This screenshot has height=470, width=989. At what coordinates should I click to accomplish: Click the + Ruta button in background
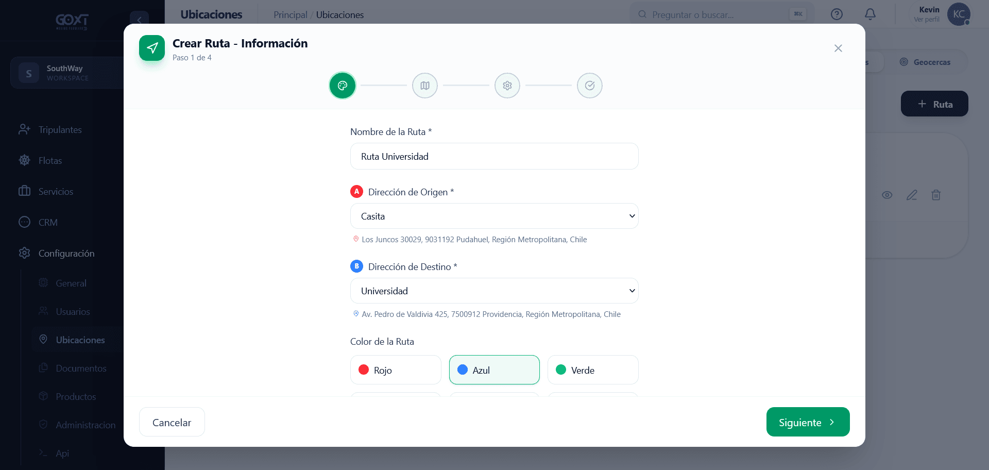pos(934,104)
